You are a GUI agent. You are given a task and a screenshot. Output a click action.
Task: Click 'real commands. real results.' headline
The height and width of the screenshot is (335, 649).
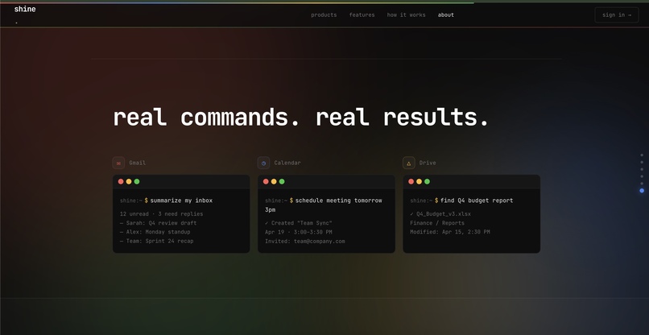tap(301, 118)
